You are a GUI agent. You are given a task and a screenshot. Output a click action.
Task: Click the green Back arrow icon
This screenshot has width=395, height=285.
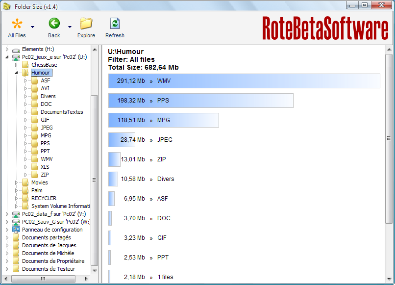pos(54,24)
